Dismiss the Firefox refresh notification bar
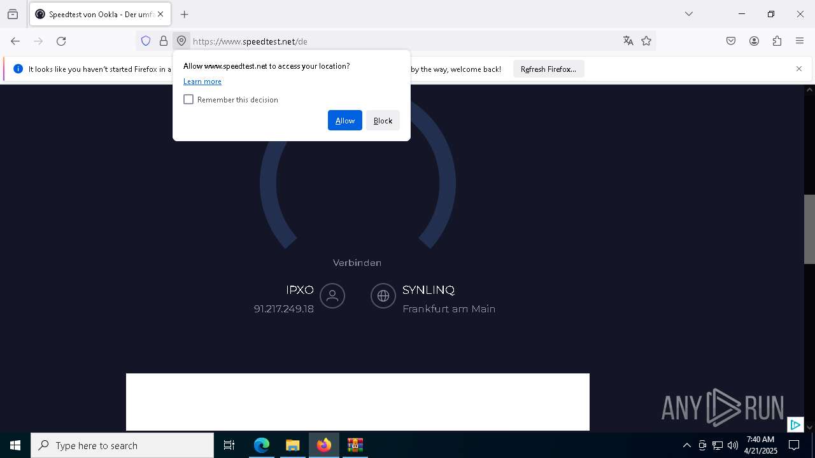This screenshot has width=815, height=458. (799, 69)
